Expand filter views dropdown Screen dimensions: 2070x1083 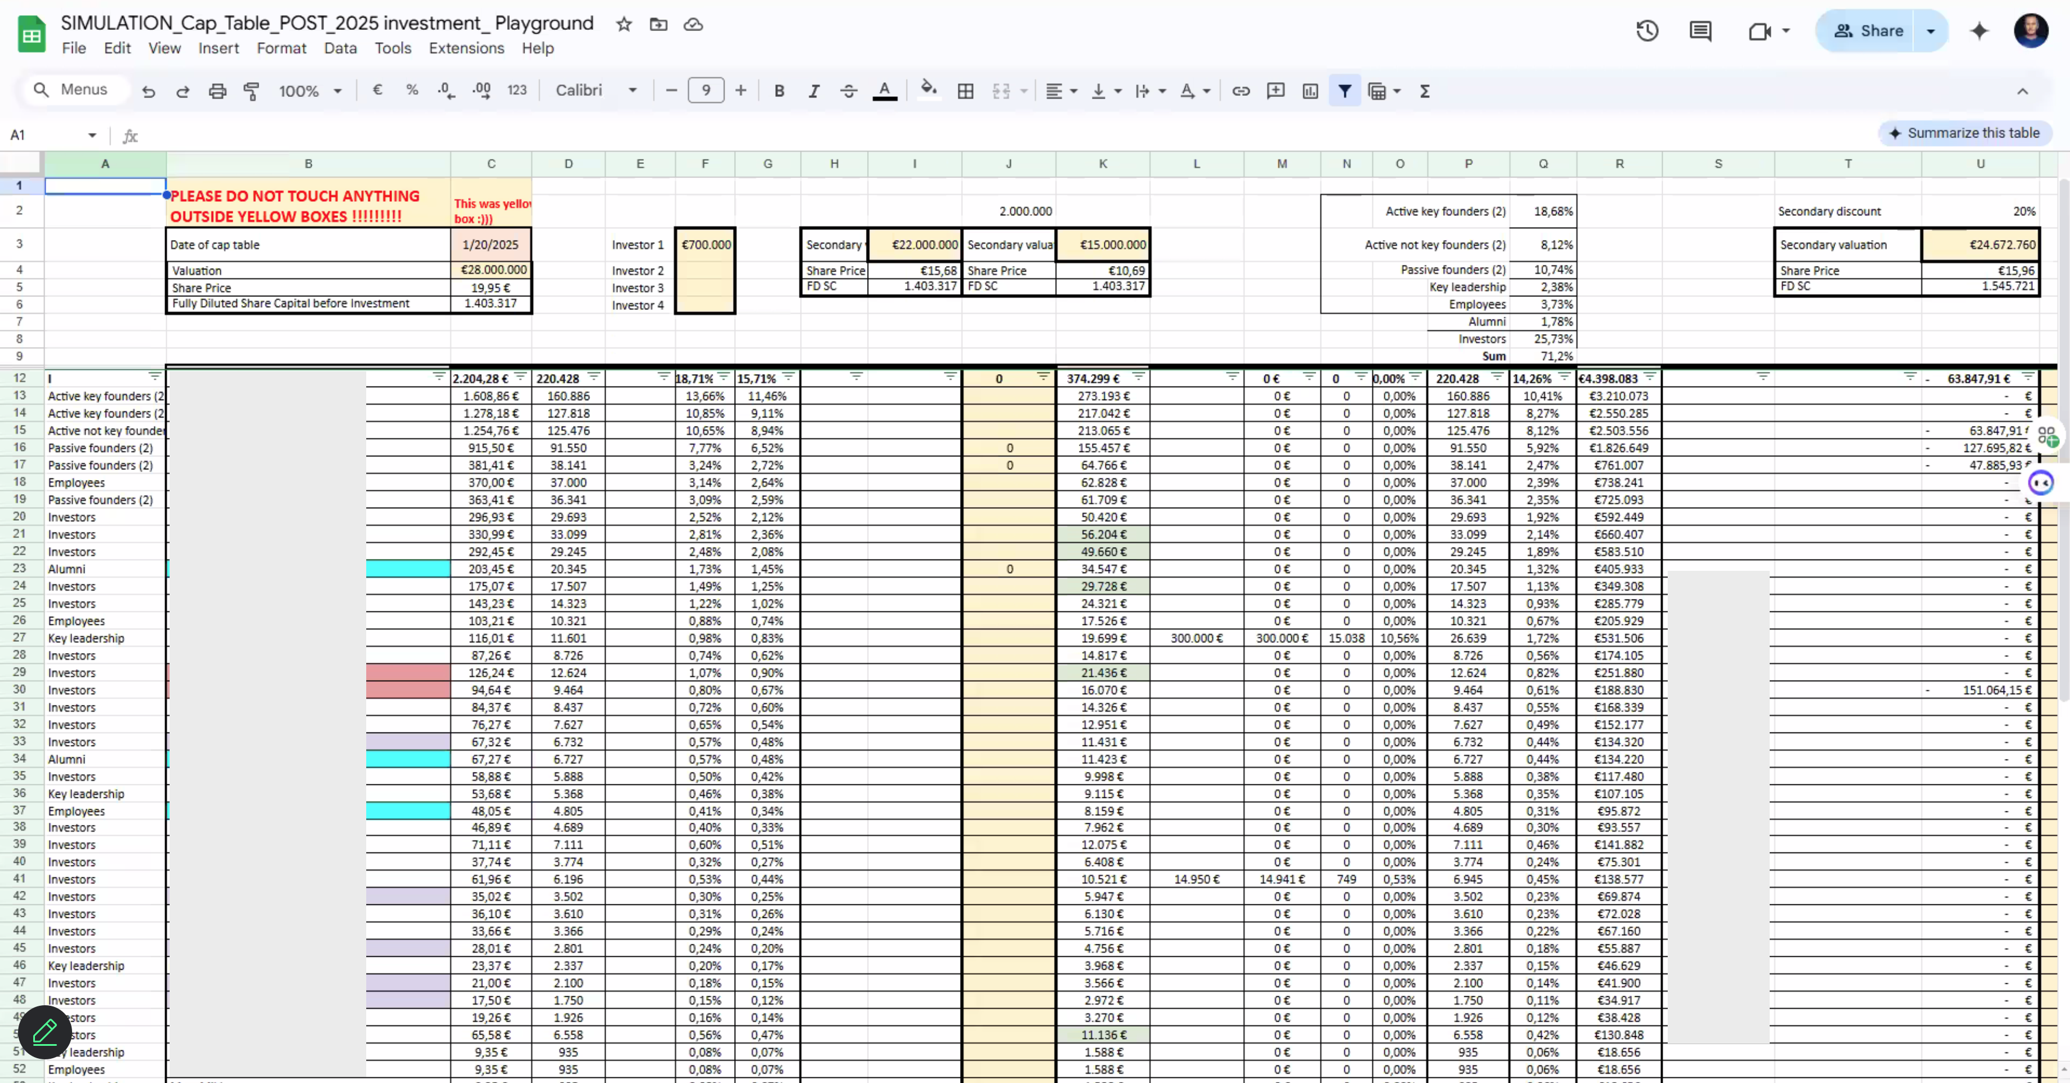[x=1397, y=92]
